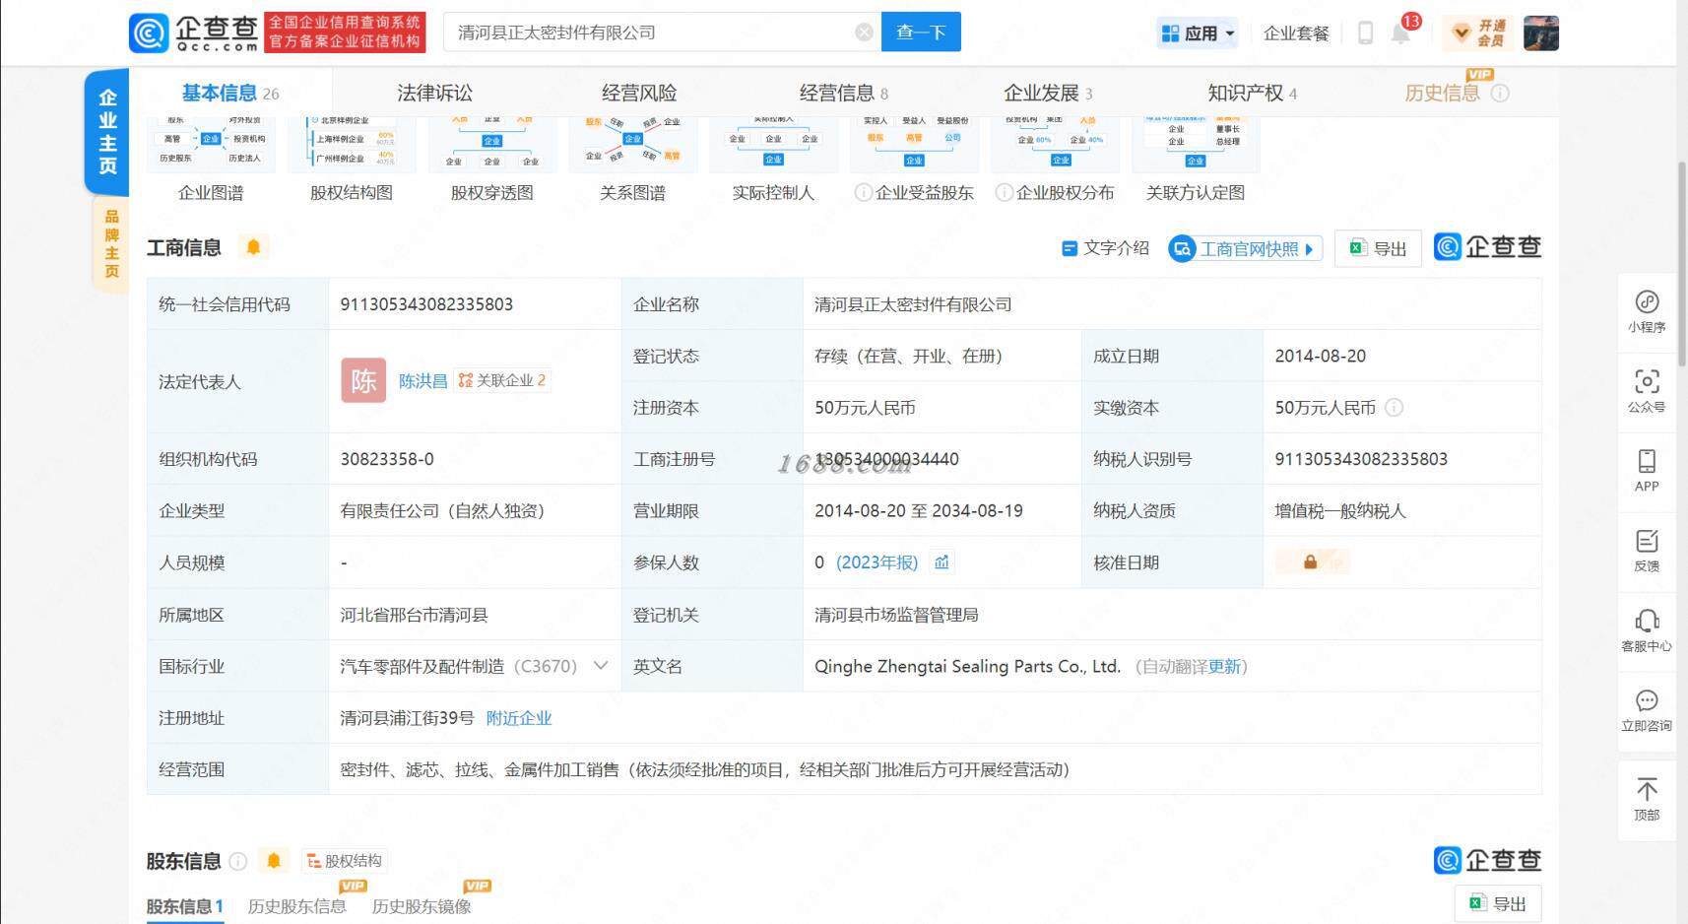Image resolution: width=1688 pixels, height=924 pixels.
Task: Select the 历史股东信息 VIP sub-tab
Action: pos(296,906)
